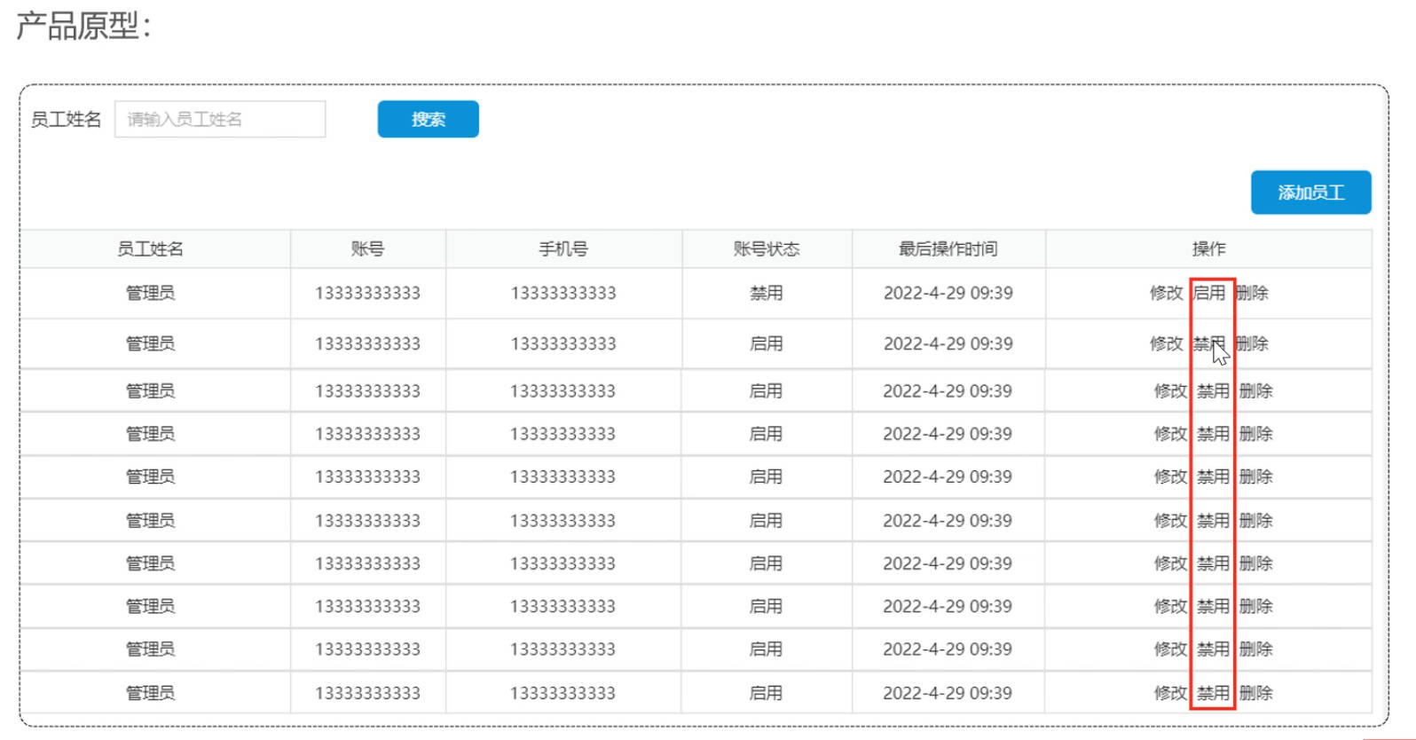Image resolution: width=1416 pixels, height=740 pixels.
Task: Click the blue 搜索 button
Action: click(429, 119)
